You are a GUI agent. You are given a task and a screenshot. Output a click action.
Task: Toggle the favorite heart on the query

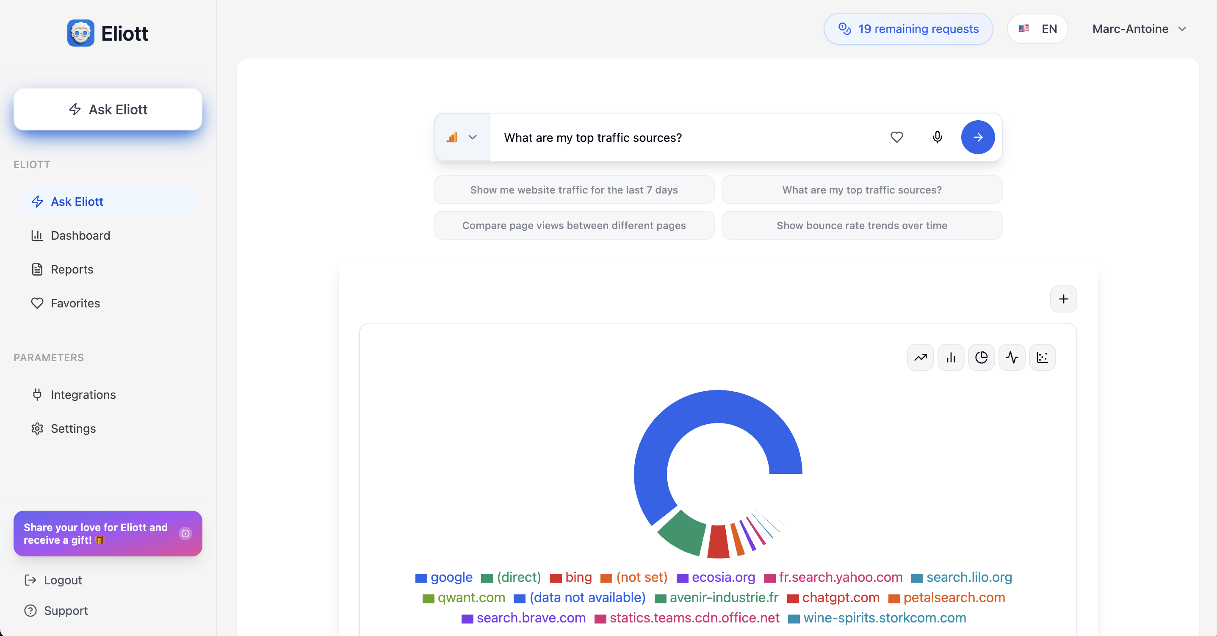pos(896,137)
